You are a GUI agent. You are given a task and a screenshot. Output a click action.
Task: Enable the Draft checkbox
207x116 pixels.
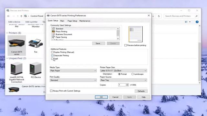point(52,59)
